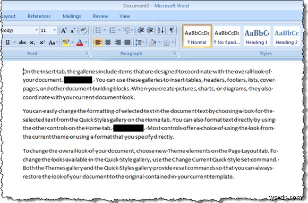Apply strikethrough formatting
Screen dimensions: 308x203
(x=22, y=43)
